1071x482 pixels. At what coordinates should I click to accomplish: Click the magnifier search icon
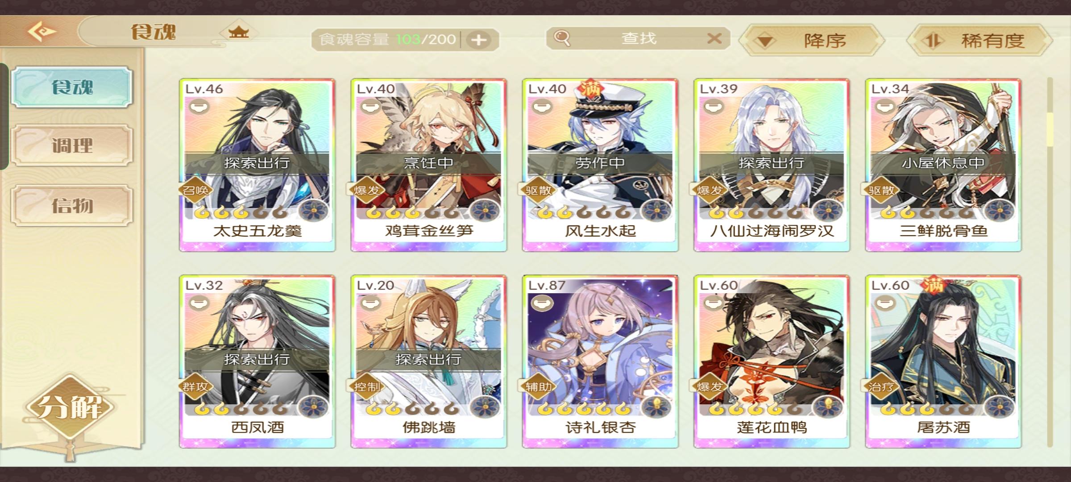(x=562, y=38)
